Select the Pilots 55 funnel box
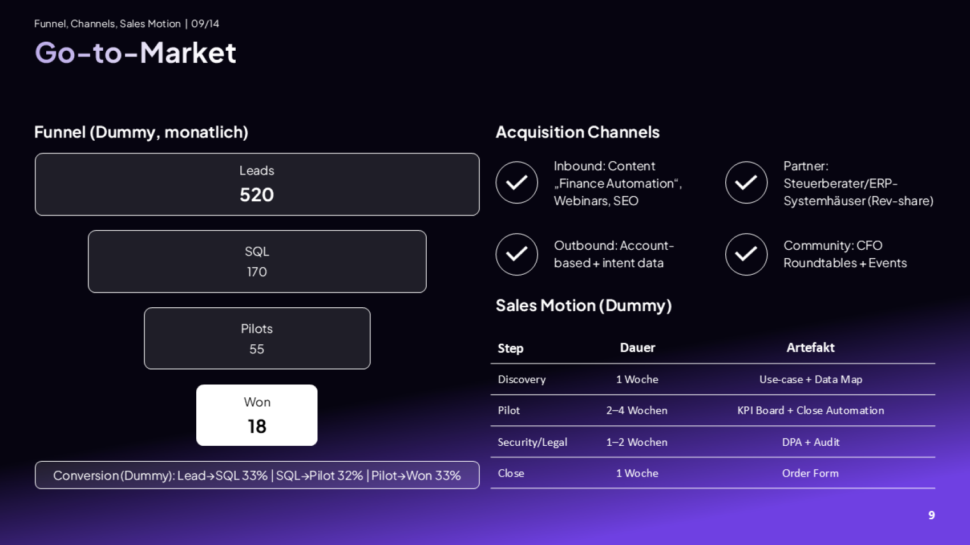This screenshot has width=970, height=545. point(257,339)
